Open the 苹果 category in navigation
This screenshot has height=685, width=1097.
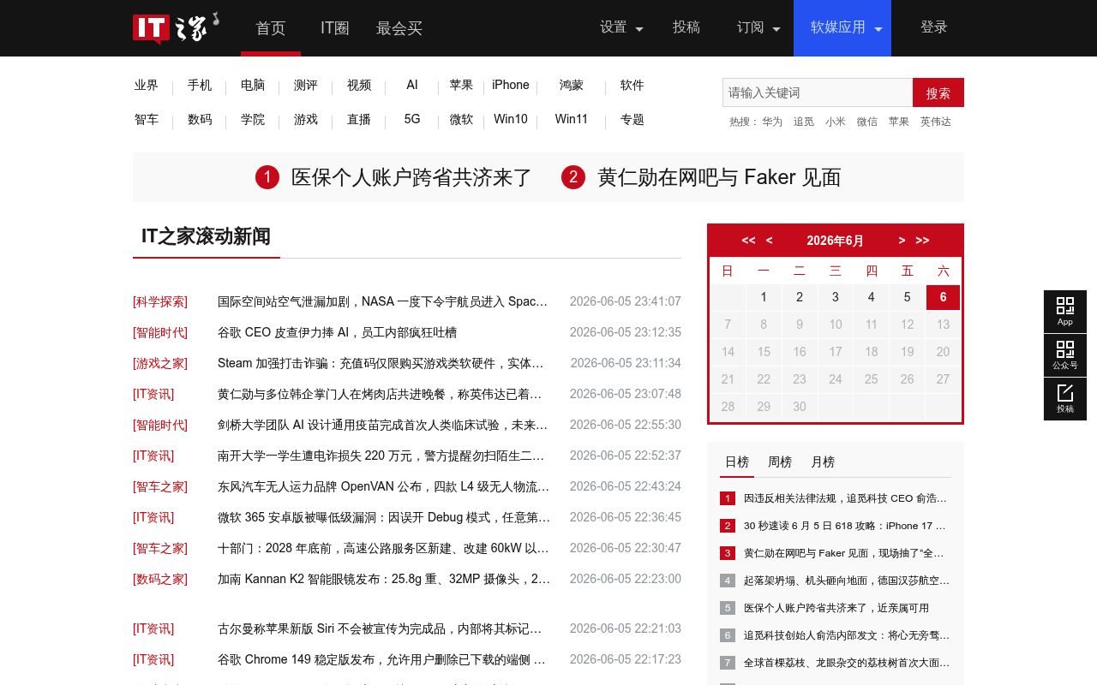(461, 85)
